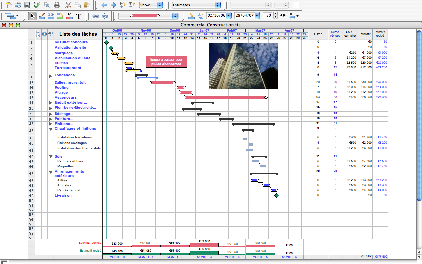Collapse the Chauffages et finitions group

(51, 129)
